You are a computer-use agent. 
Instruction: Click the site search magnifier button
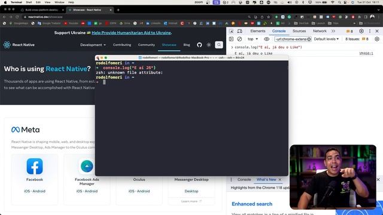(x=219, y=45)
